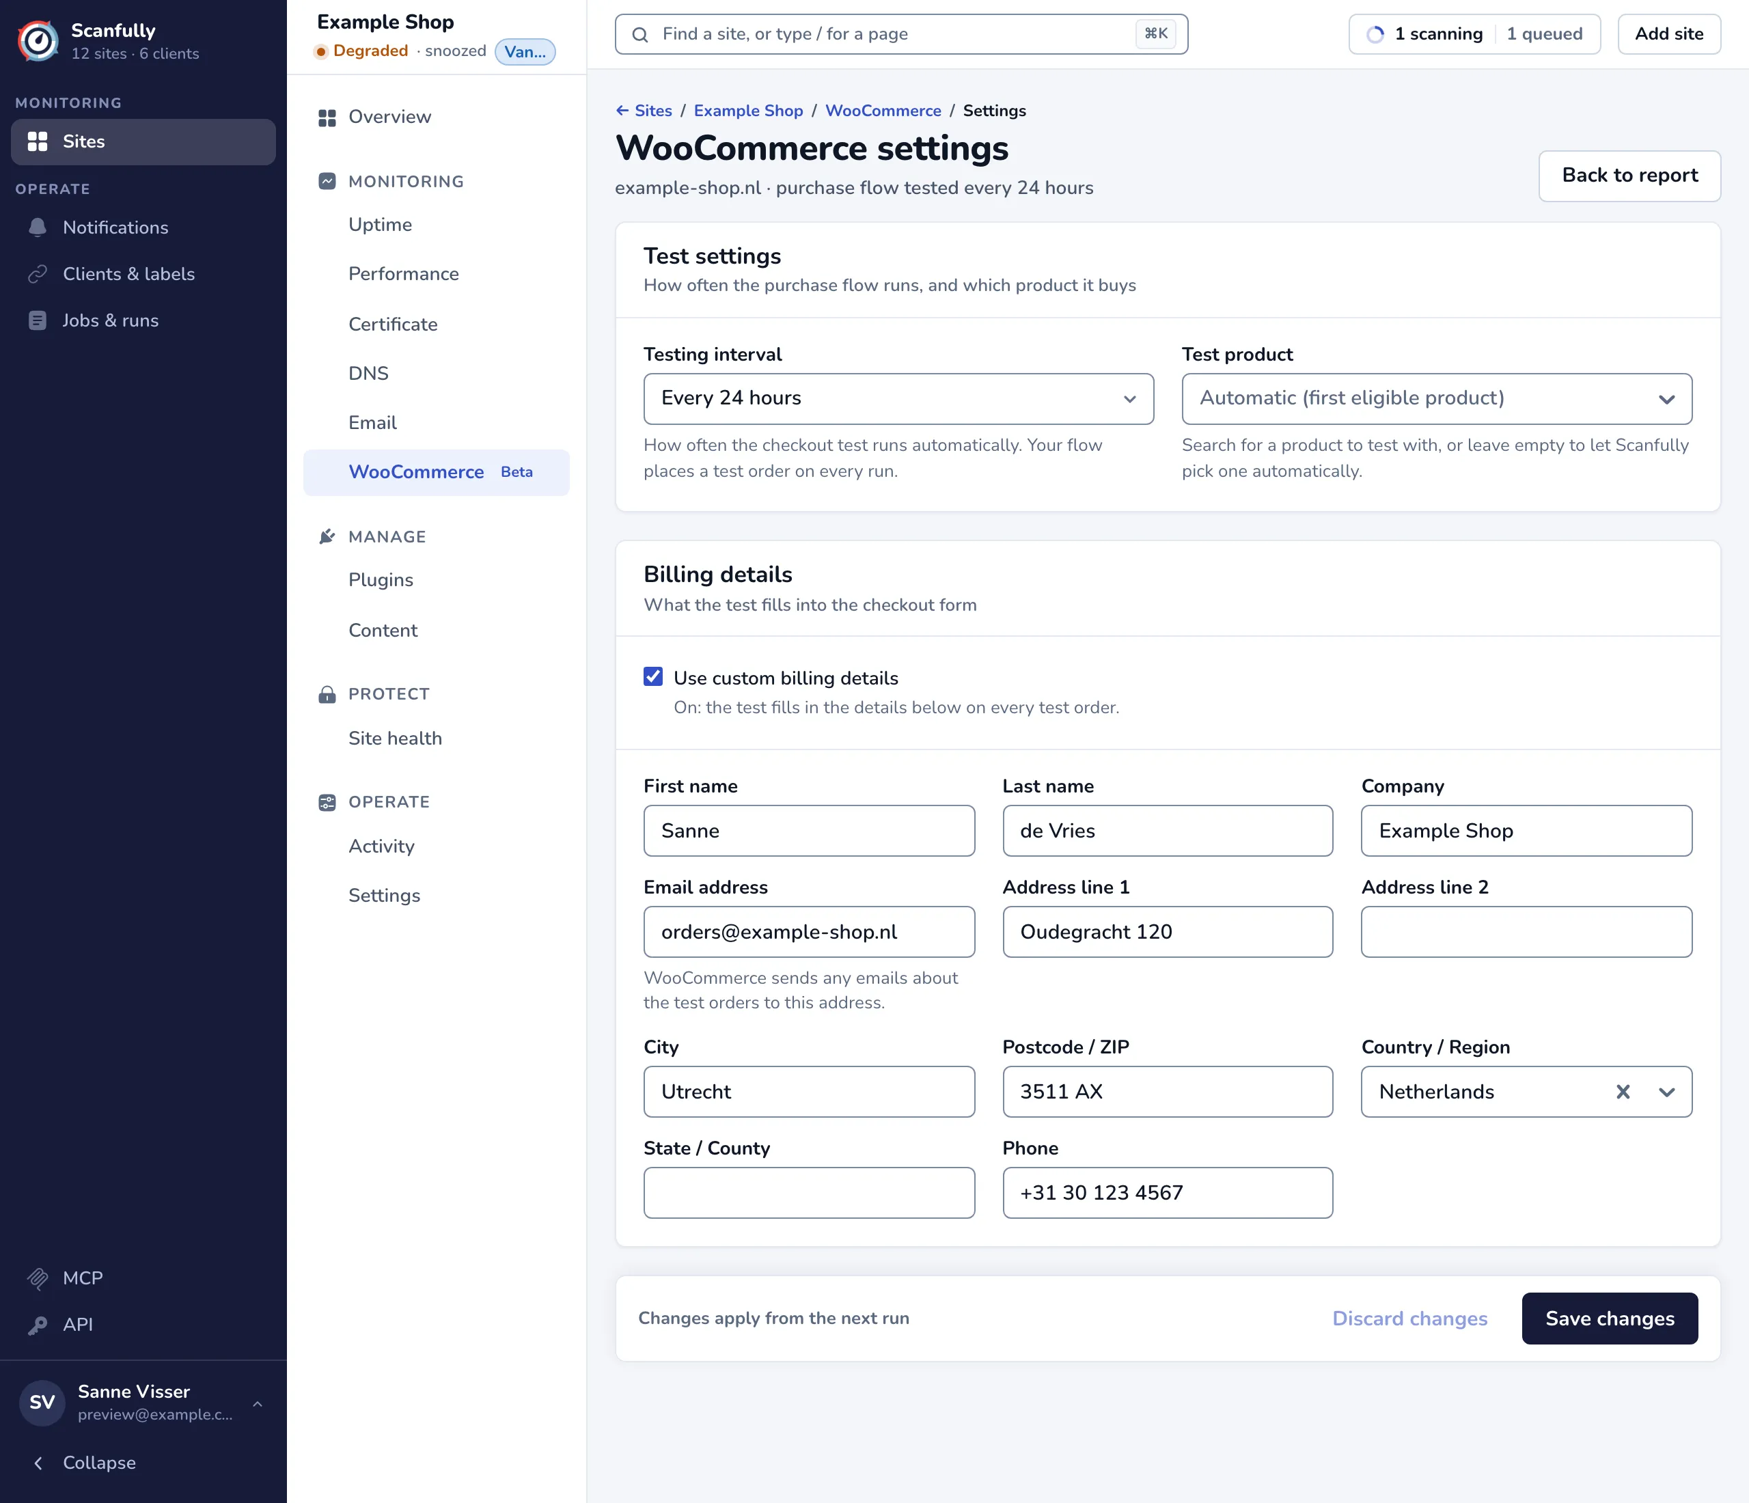This screenshot has height=1503, width=1749.
Task: Click the Sites grid icon
Action: point(37,142)
